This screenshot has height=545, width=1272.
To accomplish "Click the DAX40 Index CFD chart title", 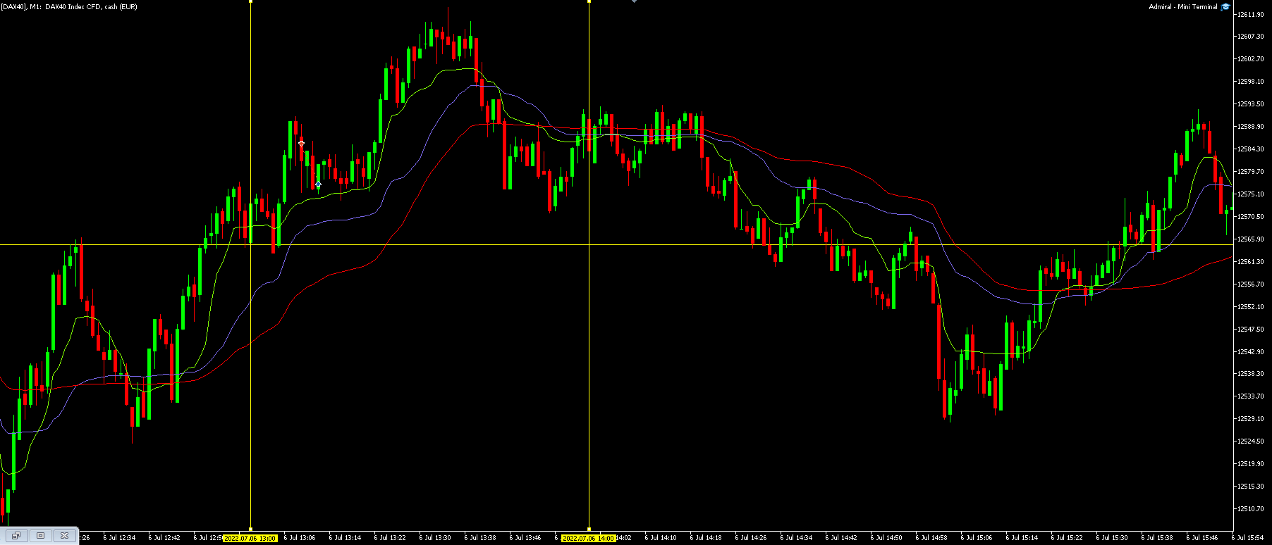I will [x=69, y=7].
